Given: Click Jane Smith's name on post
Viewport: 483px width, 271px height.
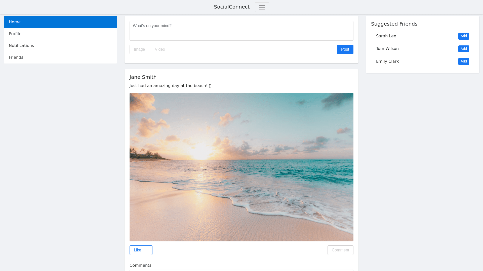Looking at the screenshot, I should 143,77.
